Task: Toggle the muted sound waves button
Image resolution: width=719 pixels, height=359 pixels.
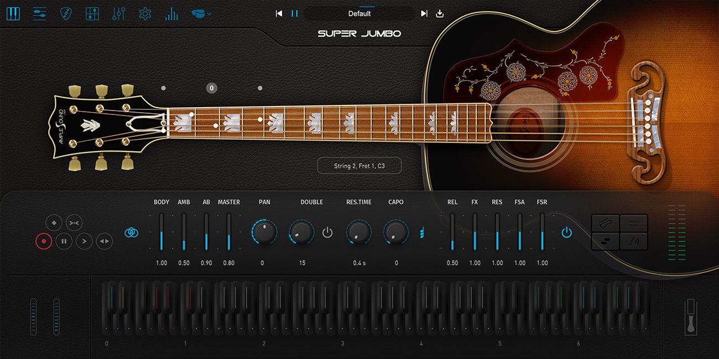Action: (x=634, y=241)
